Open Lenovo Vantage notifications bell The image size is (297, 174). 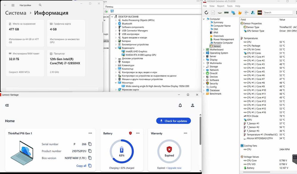(180, 105)
